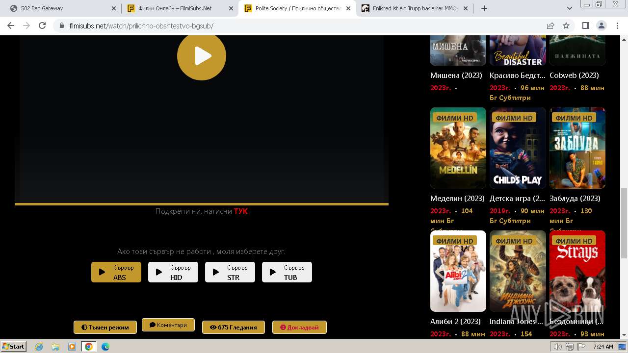The width and height of the screenshot is (628, 353).
Task: Open the Паяжината Cobweb poster
Action: 577,50
